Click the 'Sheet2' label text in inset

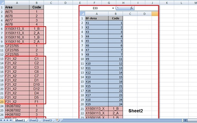(x=136, y=111)
